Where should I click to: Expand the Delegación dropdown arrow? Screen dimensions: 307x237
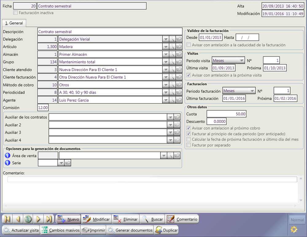pos(165,39)
